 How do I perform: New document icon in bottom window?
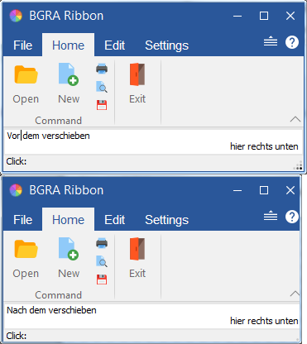(x=69, y=249)
